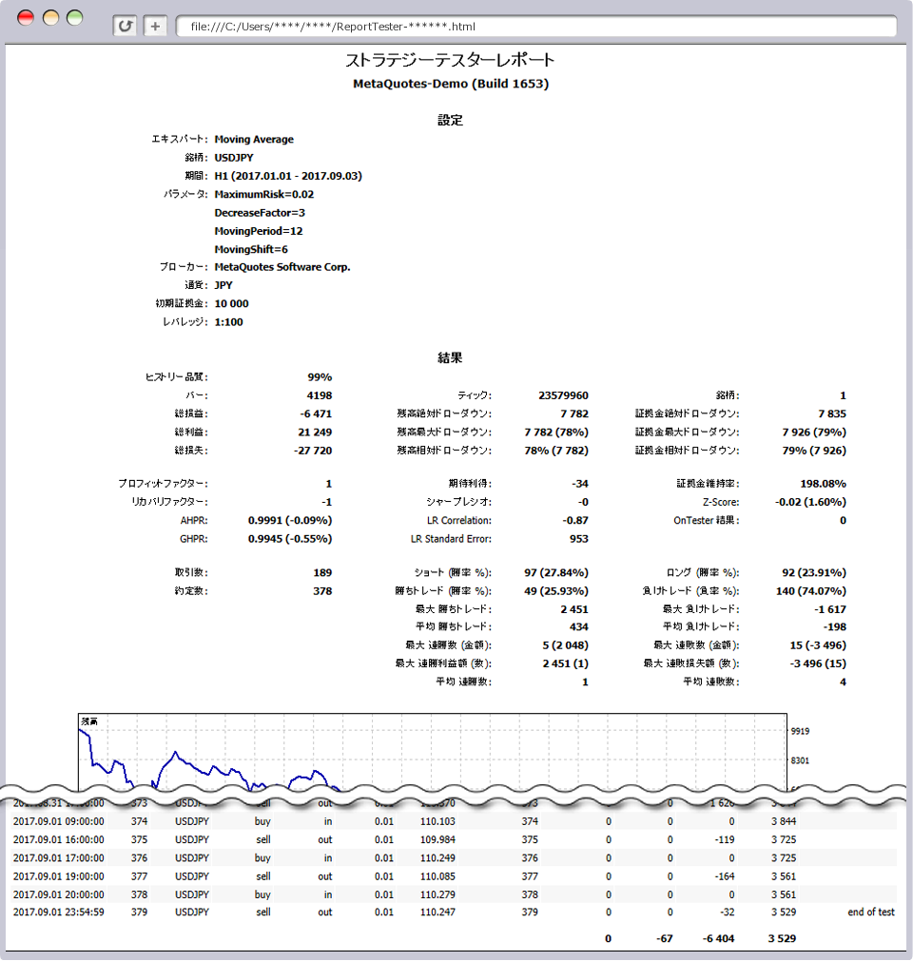Select chart axis label 9919
Viewport: 913px width, 961px height.
tap(800, 731)
